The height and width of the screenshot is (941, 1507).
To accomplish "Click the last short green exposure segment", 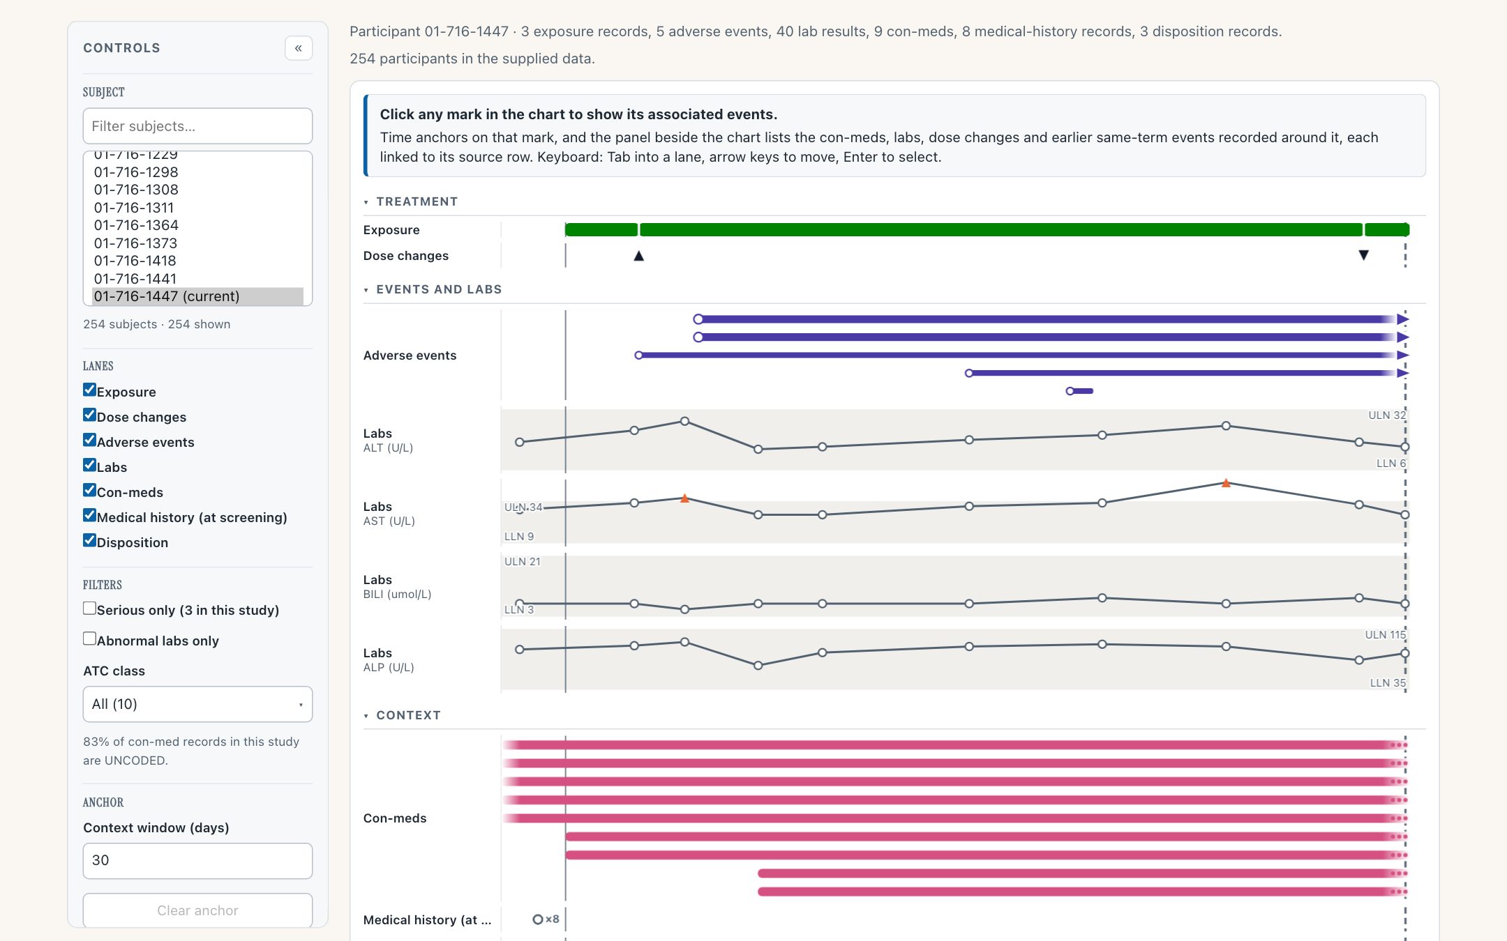I will click(x=1387, y=230).
